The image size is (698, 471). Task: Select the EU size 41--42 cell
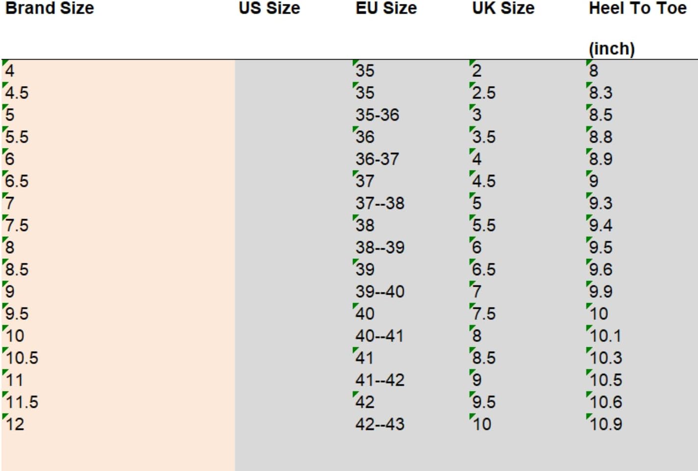380,380
